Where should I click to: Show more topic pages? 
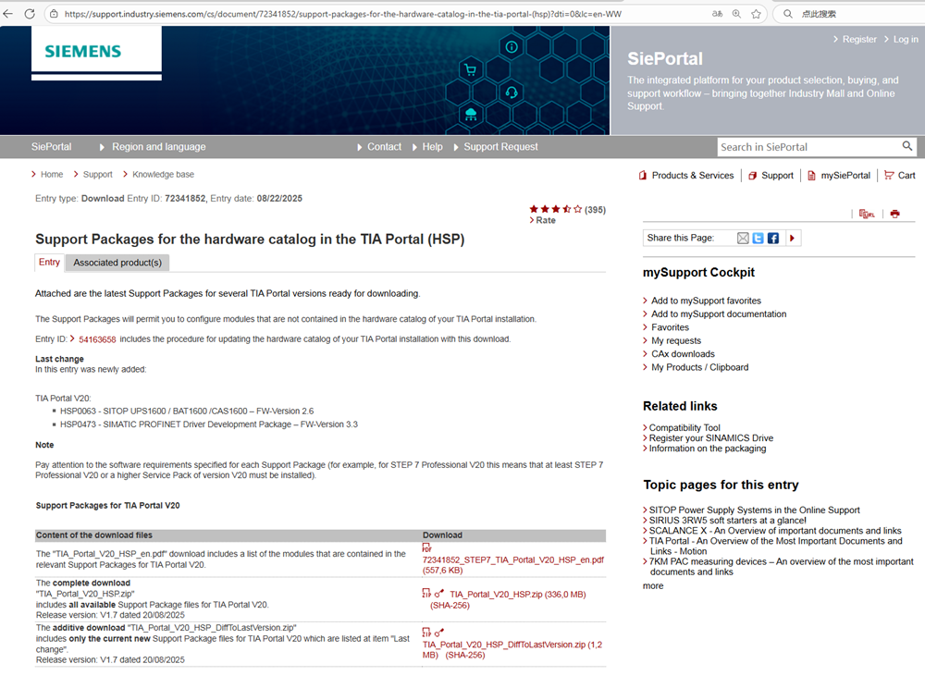click(653, 586)
